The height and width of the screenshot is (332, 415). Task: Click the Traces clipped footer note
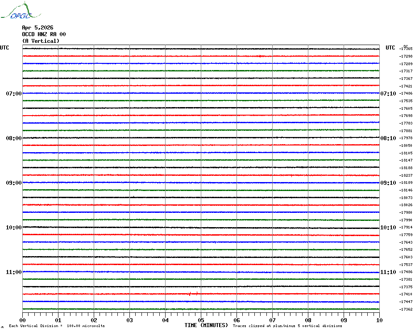(x=287, y=326)
